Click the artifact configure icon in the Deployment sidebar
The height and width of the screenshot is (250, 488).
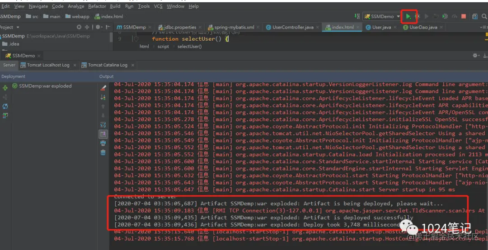5,115
